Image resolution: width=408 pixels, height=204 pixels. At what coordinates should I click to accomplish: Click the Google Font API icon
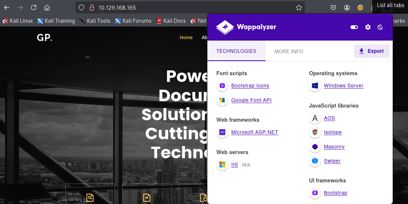point(222,100)
